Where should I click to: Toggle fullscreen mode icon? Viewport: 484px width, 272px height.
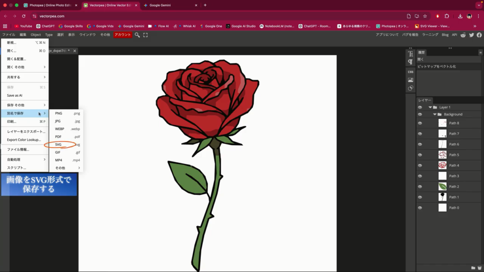[146, 35]
